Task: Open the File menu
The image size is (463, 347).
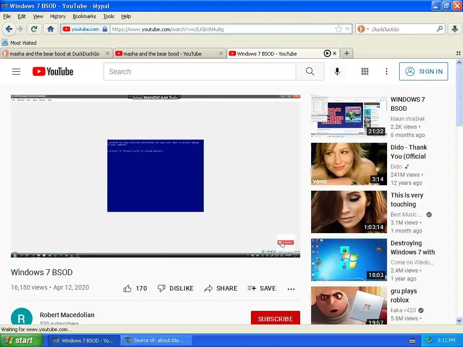Action: click(x=7, y=16)
